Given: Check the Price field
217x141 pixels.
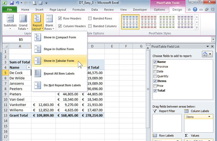Looking at the screenshot, I should click(x=155, y=86).
